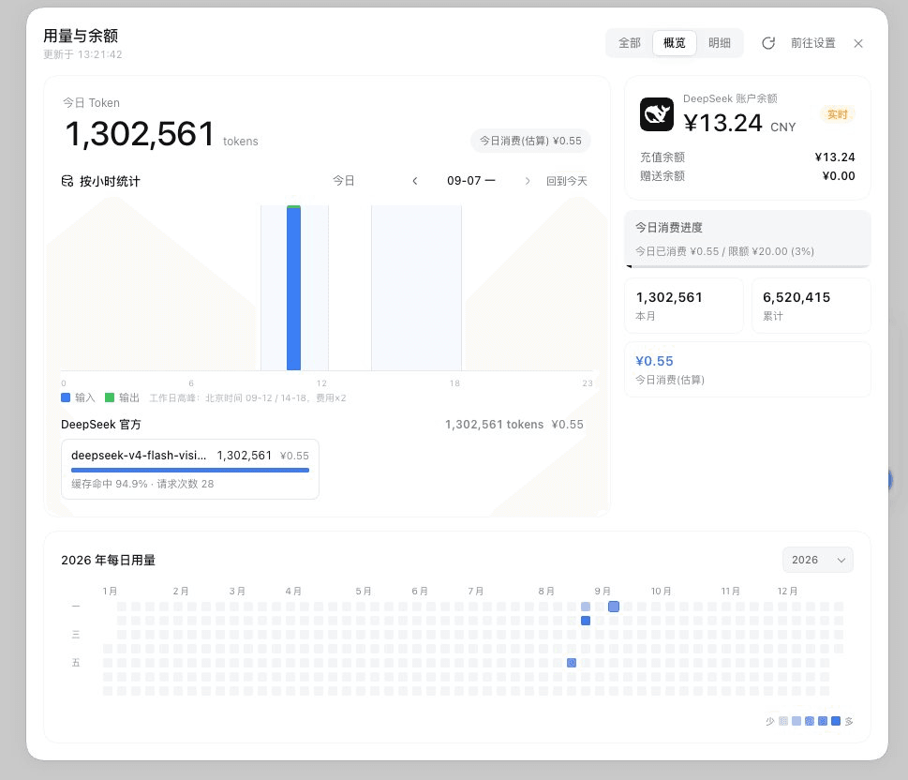Click the balance amount ¥13.24
Image resolution: width=908 pixels, height=780 pixels.
coord(722,123)
